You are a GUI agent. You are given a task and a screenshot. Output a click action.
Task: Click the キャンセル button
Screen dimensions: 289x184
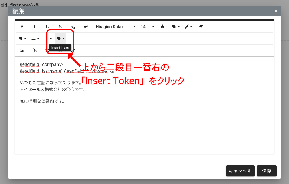tap(240, 171)
